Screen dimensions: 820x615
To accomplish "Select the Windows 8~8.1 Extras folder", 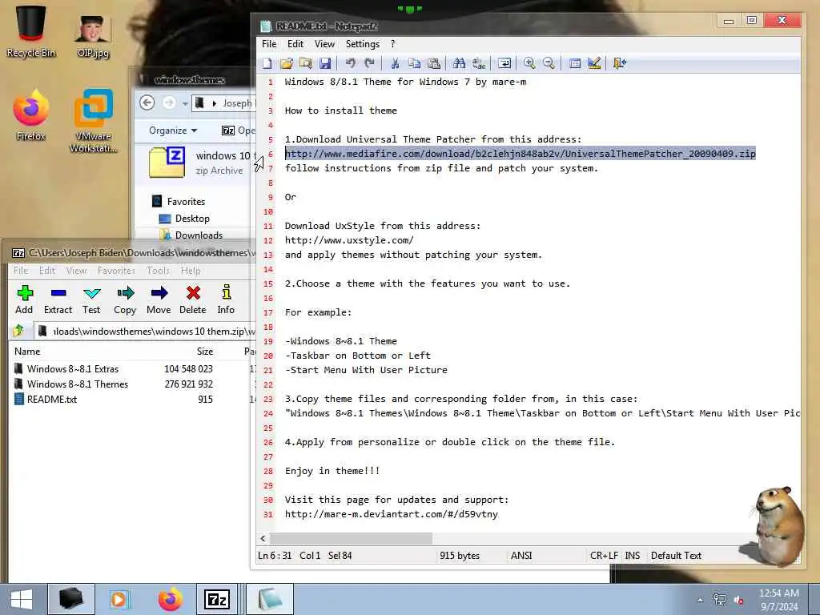I will tap(73, 368).
